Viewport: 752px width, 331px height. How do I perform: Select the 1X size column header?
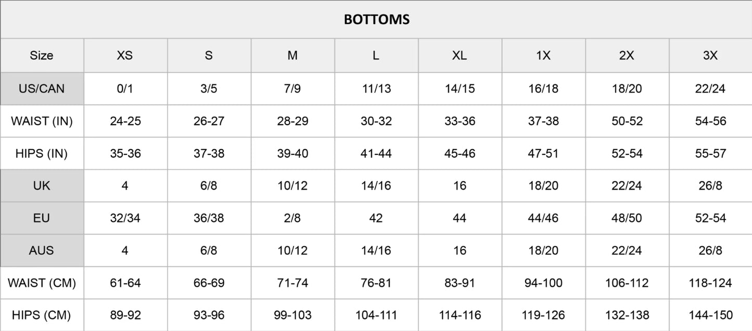click(543, 56)
